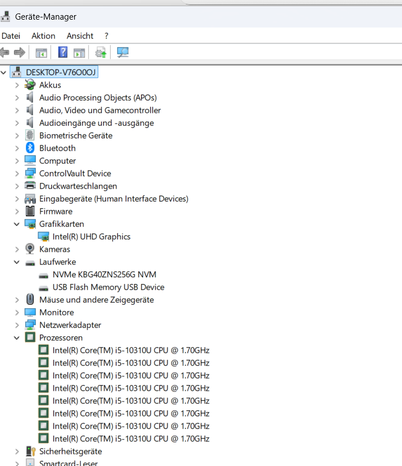This screenshot has width=402, height=466.
Task: Click the Monitore display icon
Action: [30, 312]
